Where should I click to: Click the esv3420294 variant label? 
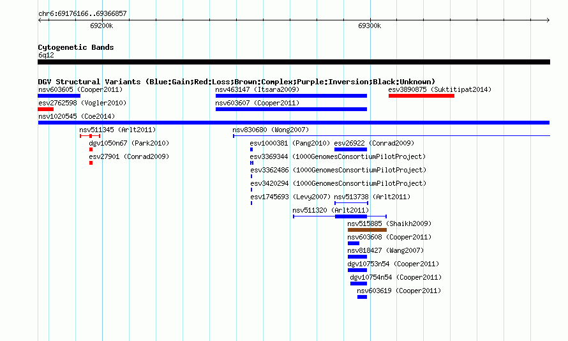pyautogui.click(x=338, y=183)
